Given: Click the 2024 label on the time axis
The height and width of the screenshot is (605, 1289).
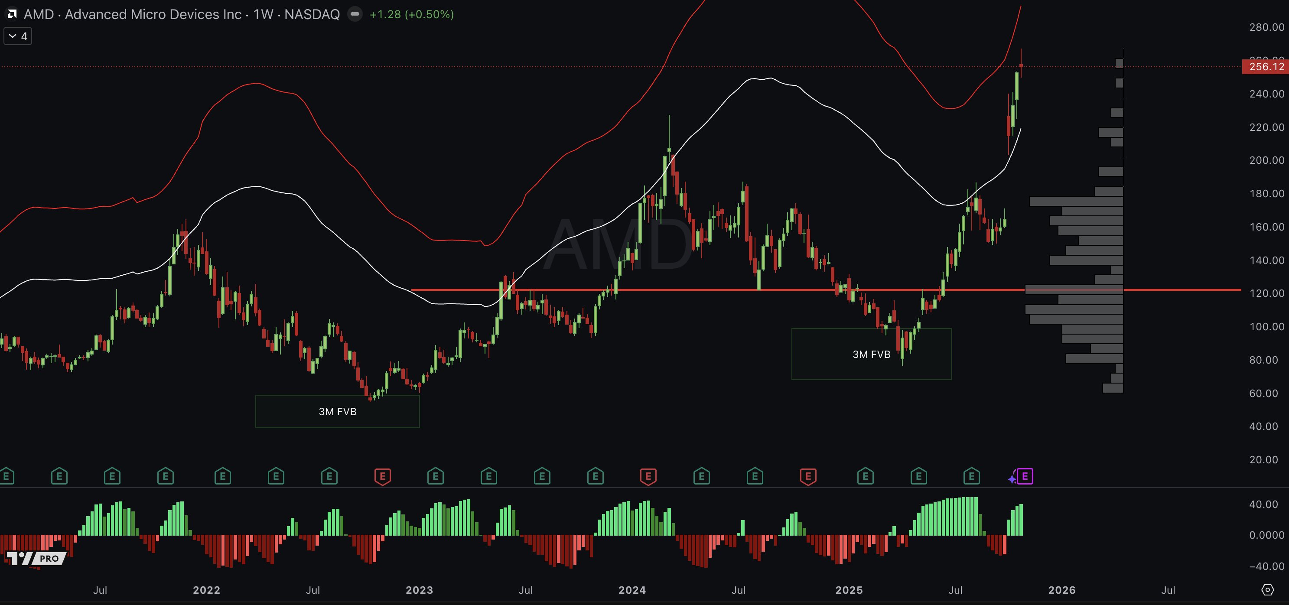Looking at the screenshot, I should click(632, 589).
